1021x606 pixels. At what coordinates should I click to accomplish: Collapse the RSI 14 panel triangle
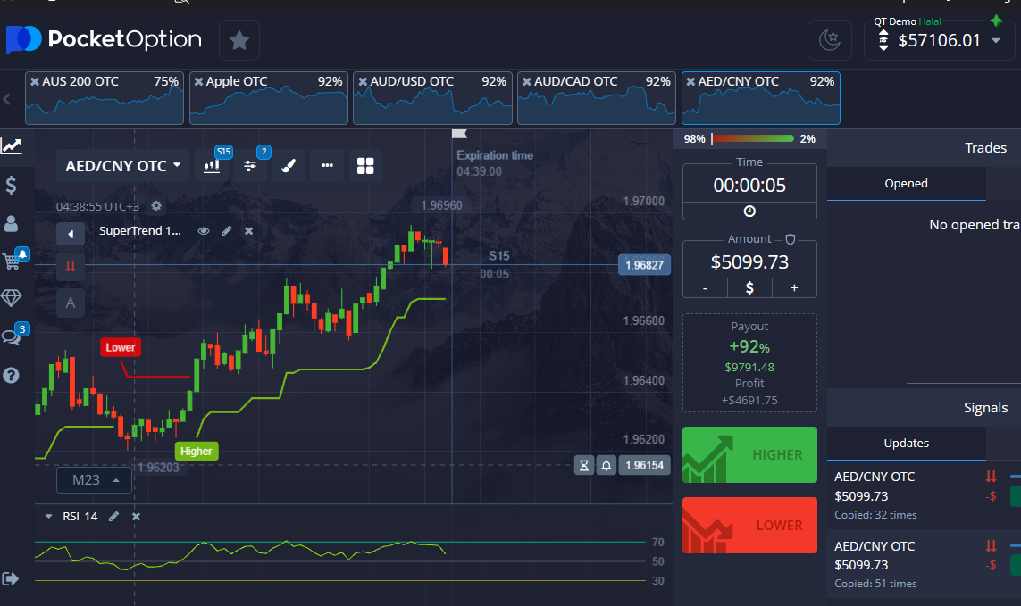click(49, 516)
